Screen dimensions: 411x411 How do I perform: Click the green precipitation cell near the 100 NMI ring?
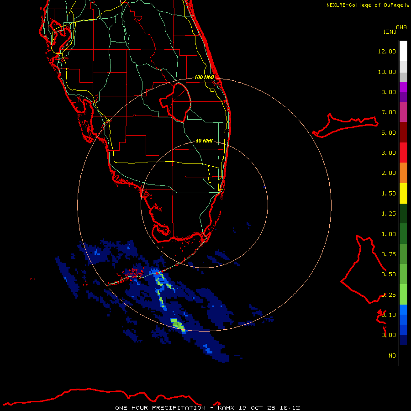coord(178,324)
